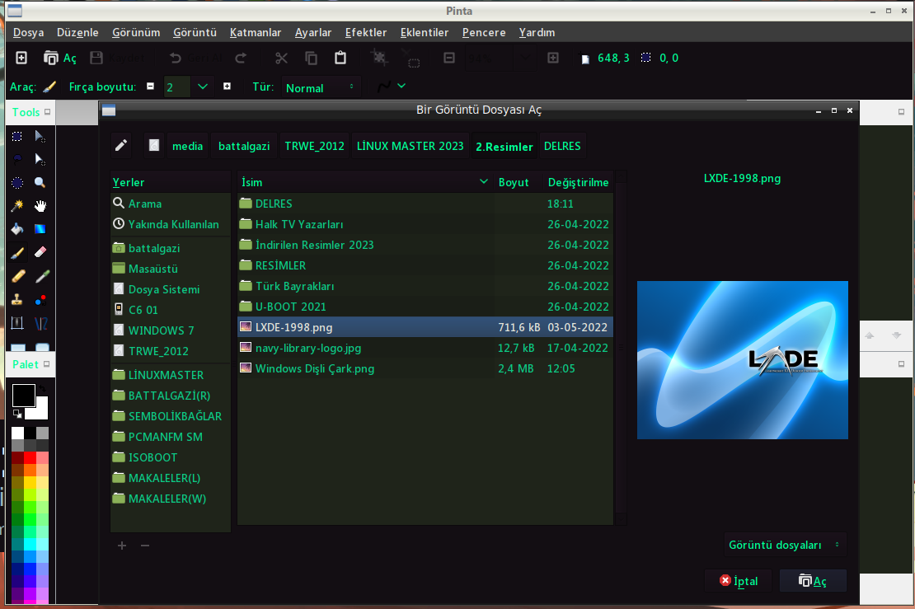Open the Tür Normal dropdown
Screen dimensions: 915x609
coord(321,87)
